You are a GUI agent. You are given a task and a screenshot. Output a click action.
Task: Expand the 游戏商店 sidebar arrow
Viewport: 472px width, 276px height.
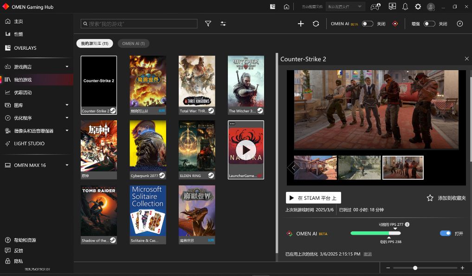tap(67, 66)
